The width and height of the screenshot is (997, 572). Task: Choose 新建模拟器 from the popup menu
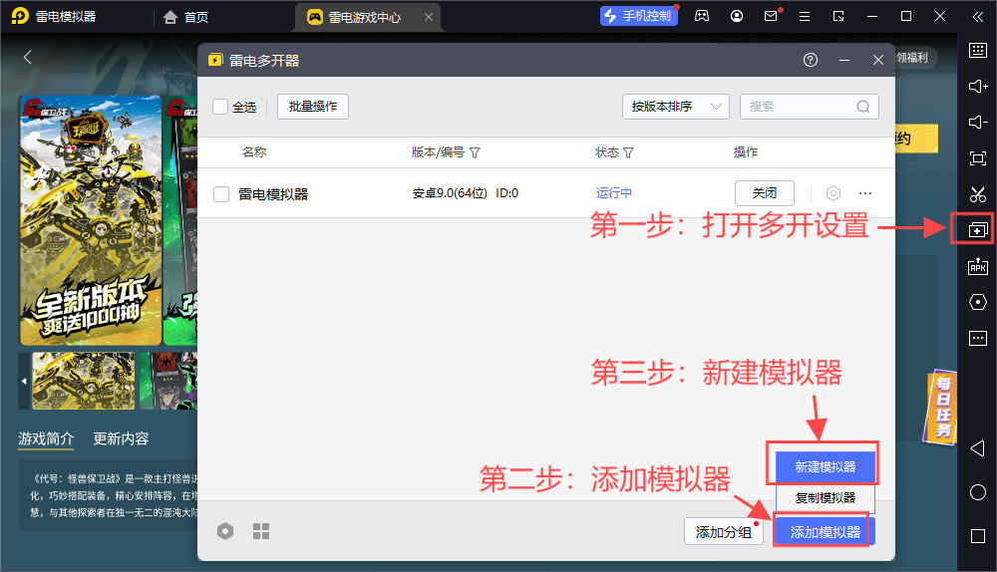[x=826, y=467]
